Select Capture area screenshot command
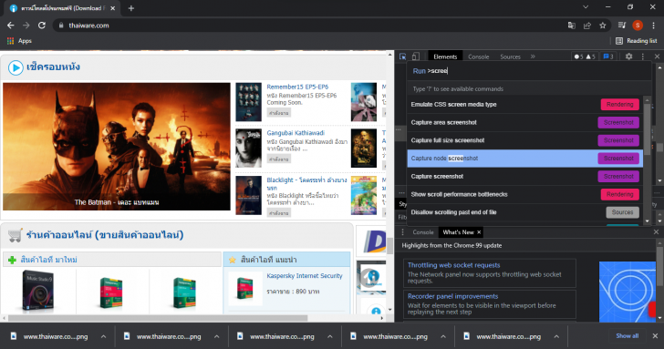The width and height of the screenshot is (664, 349). [x=525, y=122]
